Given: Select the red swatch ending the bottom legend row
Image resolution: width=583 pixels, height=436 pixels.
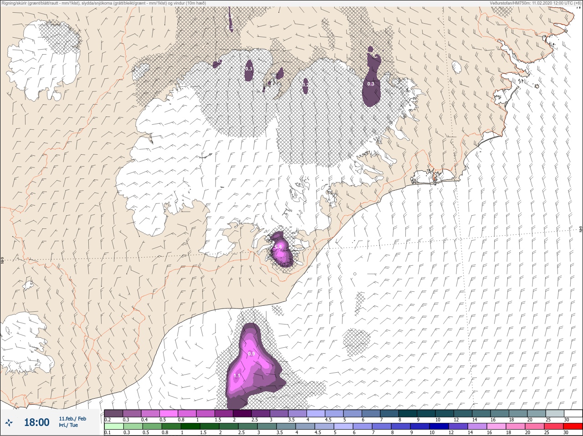Looking at the screenshot, I should 573,426.
